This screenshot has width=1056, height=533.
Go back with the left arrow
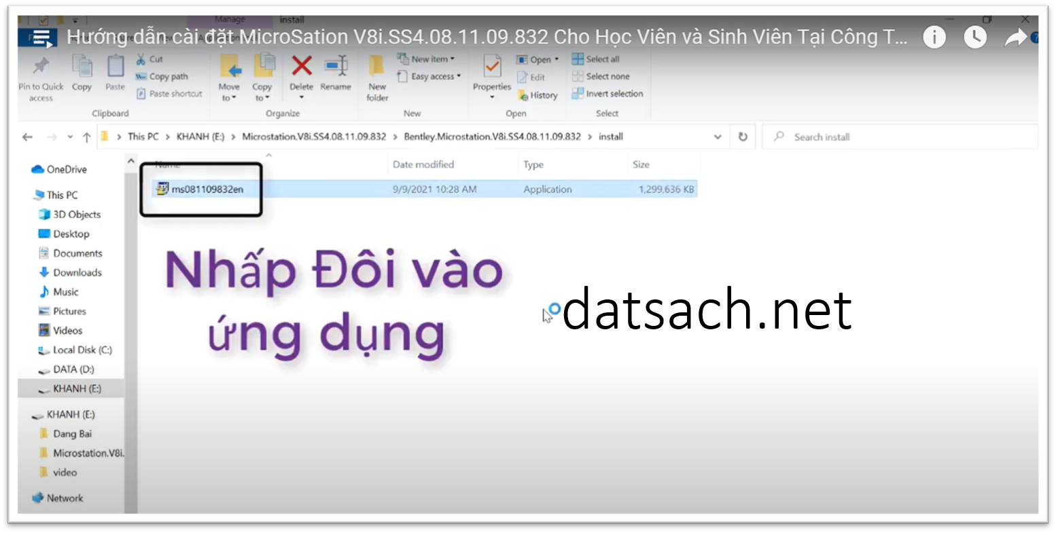(x=27, y=137)
